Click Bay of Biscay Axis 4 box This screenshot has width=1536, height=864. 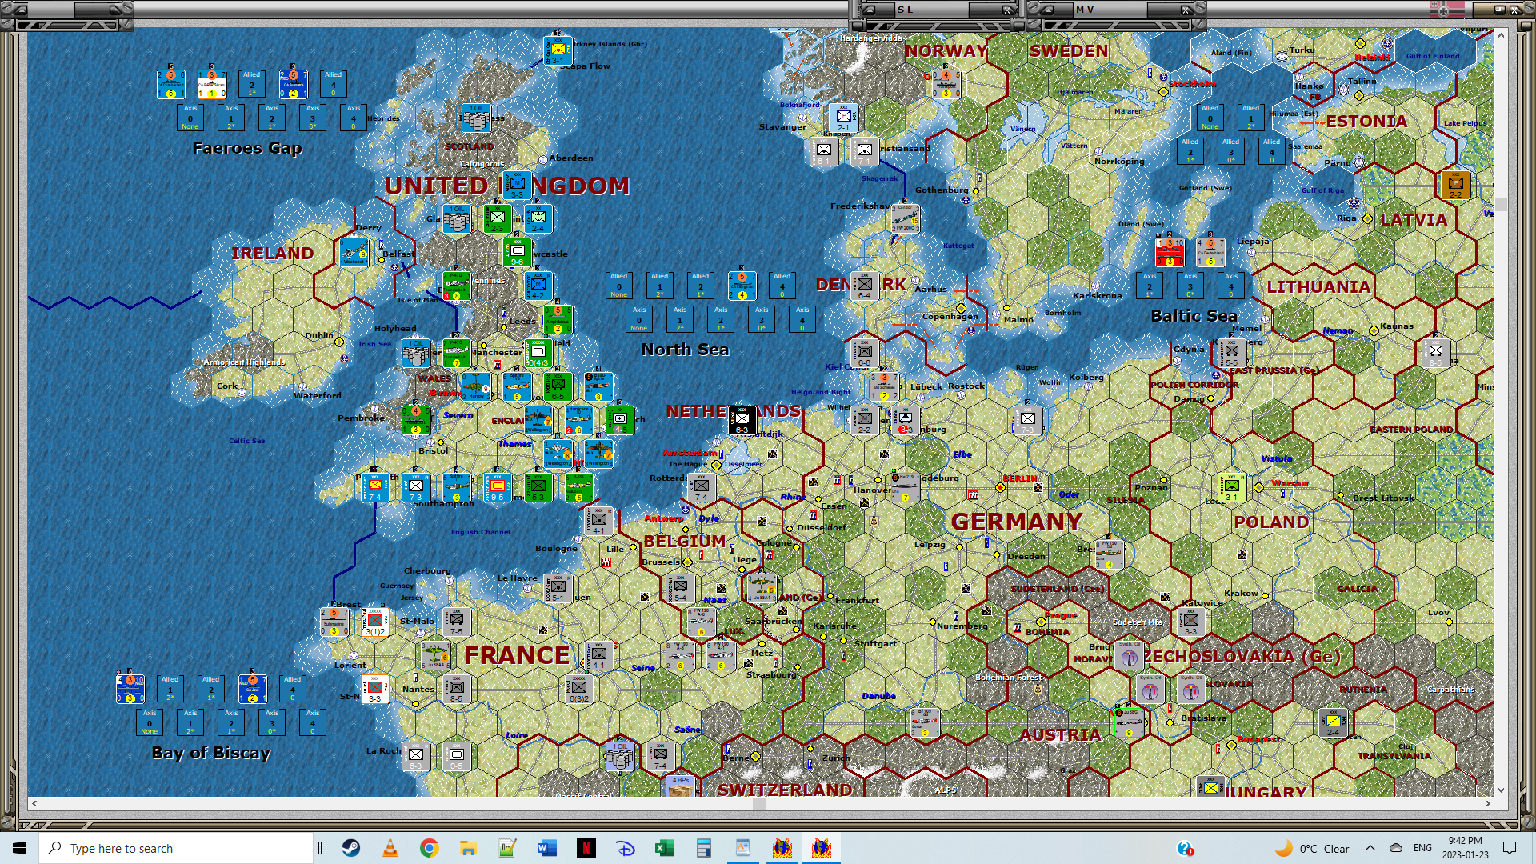point(313,722)
